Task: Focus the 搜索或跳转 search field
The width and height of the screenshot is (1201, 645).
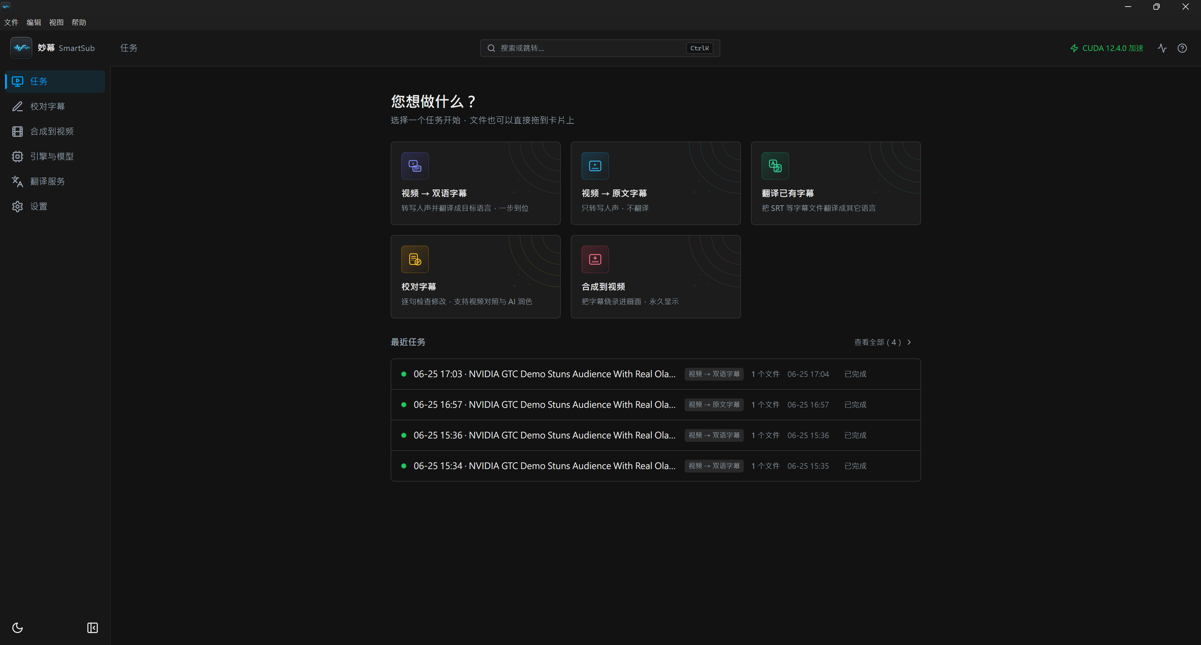Action: click(x=600, y=48)
